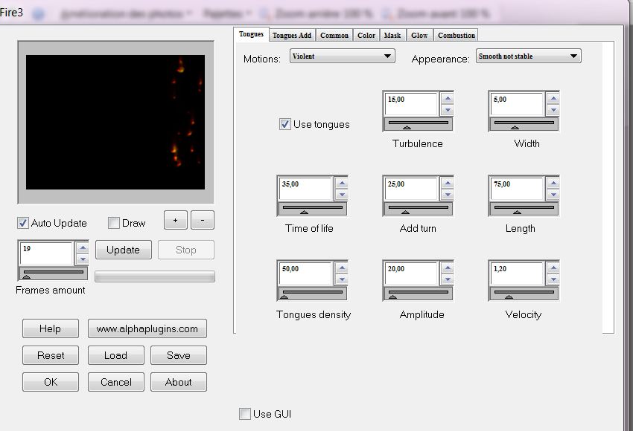Image resolution: width=633 pixels, height=431 pixels.
Task: Click the Tongues density slider
Action: tap(312, 294)
